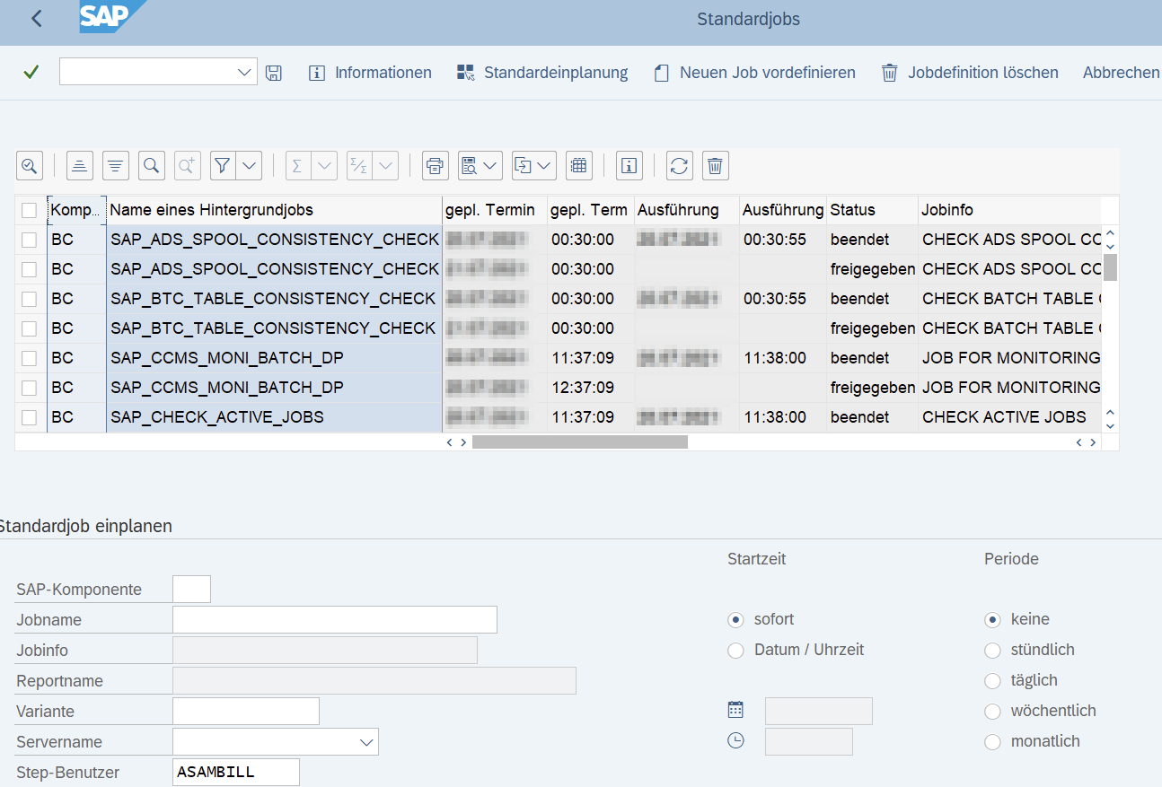Print the job list using the printer icon
This screenshot has height=787, width=1162.
436,165
